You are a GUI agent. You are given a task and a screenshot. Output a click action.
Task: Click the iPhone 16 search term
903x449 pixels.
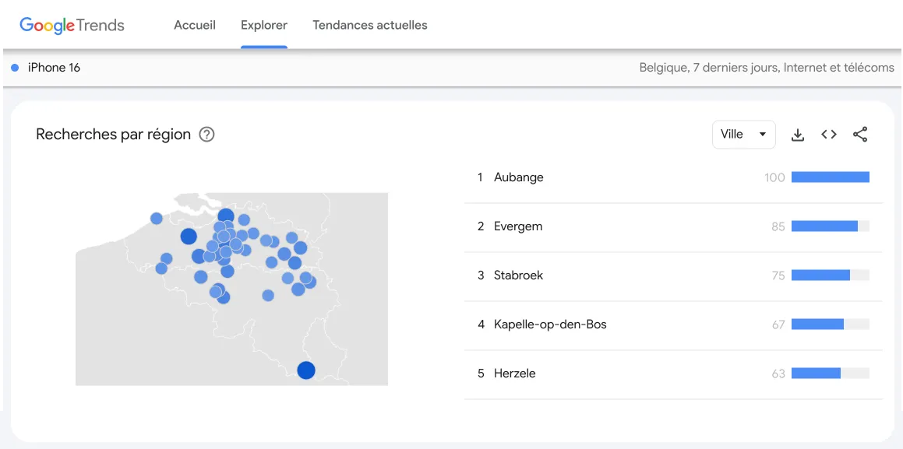54,68
